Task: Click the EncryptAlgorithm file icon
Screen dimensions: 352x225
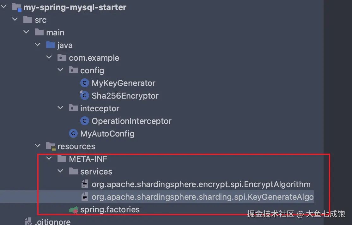Action: click(84, 184)
